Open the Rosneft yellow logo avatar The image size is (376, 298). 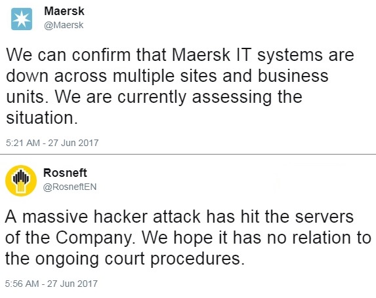[21, 181]
